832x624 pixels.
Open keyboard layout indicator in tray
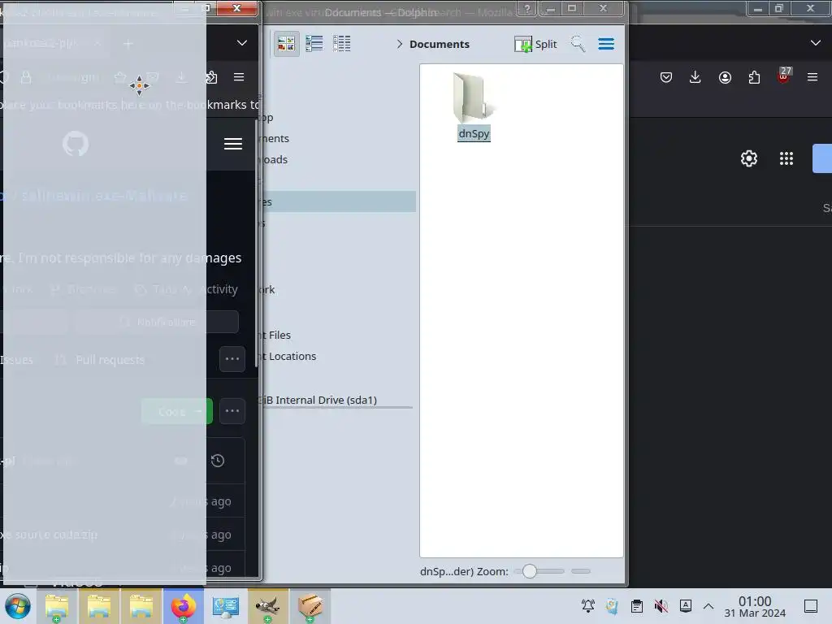[x=686, y=606]
